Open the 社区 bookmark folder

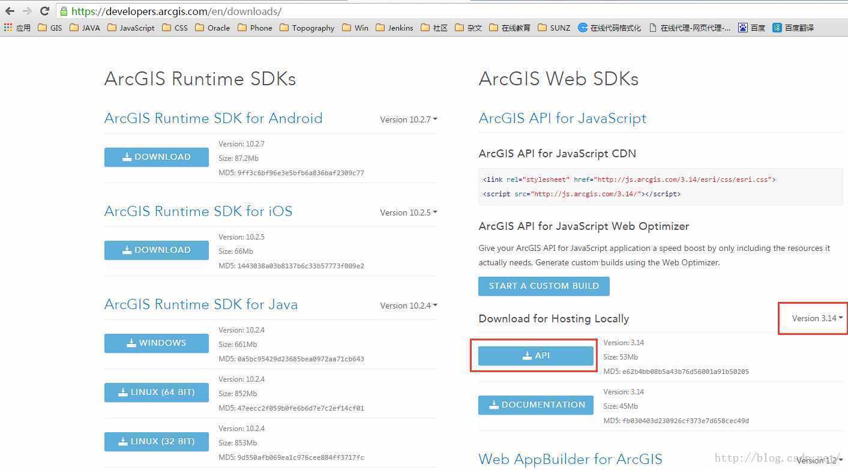(x=435, y=28)
